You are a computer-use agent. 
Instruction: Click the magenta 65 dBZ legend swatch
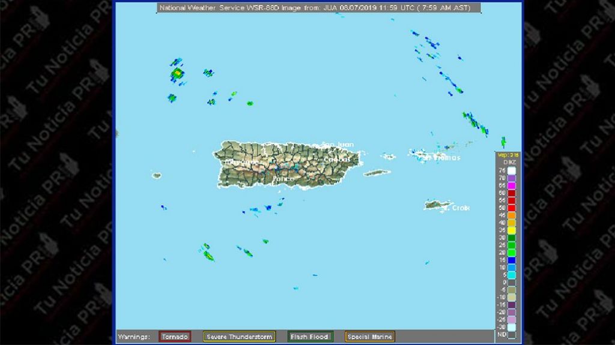[512, 185]
